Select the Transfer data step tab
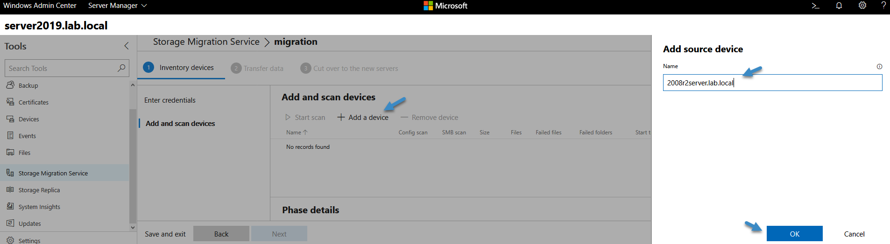890x244 pixels. (x=257, y=69)
